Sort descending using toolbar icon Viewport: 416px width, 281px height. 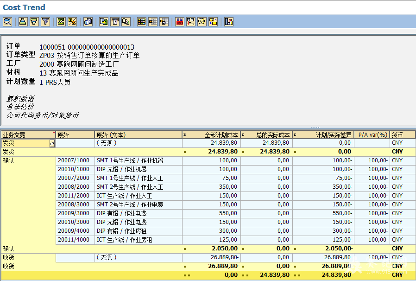click(34, 22)
